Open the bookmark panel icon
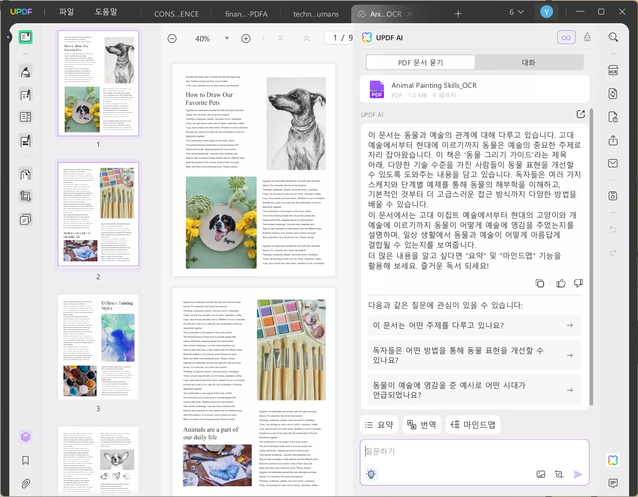Screen dimensions: 638x497 (26, 460)
